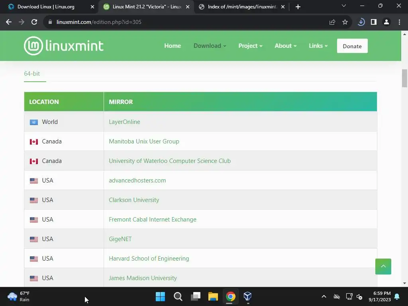Click the forward navigation arrow

click(x=22, y=22)
